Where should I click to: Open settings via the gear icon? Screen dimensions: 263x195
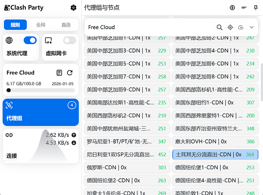pos(73,8)
